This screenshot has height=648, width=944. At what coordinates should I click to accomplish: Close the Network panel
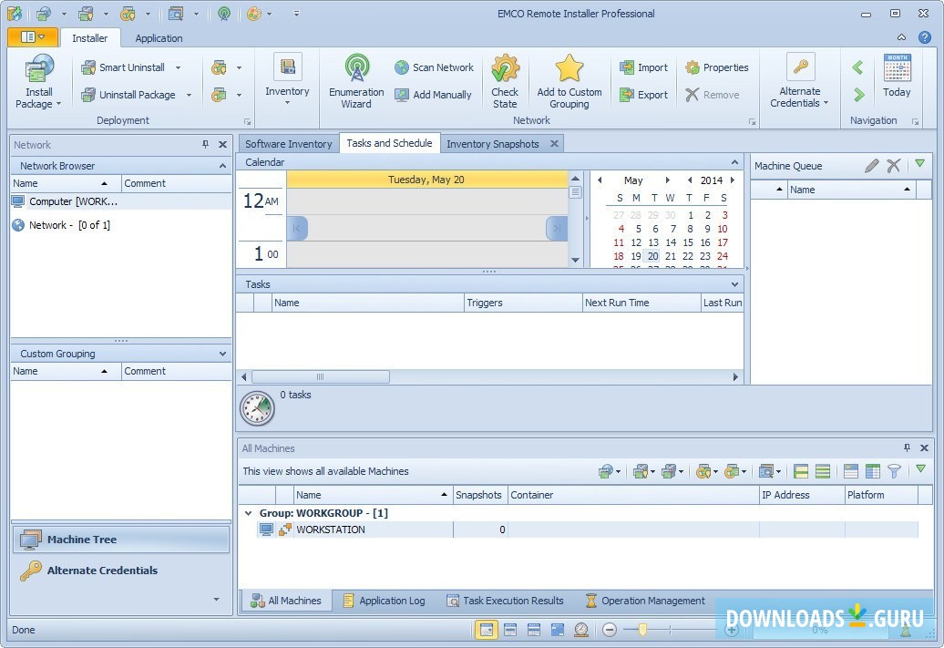click(222, 145)
